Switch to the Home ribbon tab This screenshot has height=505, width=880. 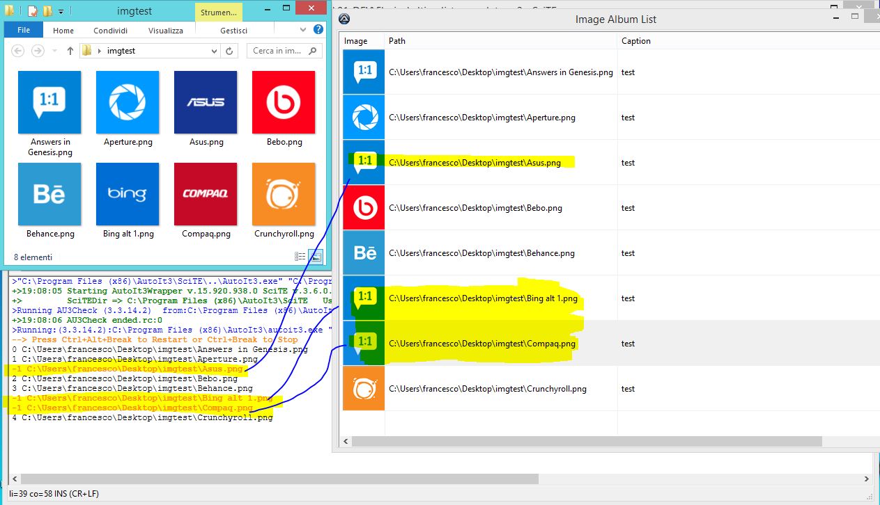coord(63,31)
